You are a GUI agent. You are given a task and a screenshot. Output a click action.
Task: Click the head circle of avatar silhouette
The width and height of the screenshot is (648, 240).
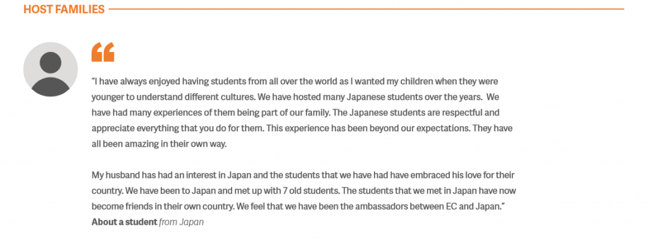51,63
